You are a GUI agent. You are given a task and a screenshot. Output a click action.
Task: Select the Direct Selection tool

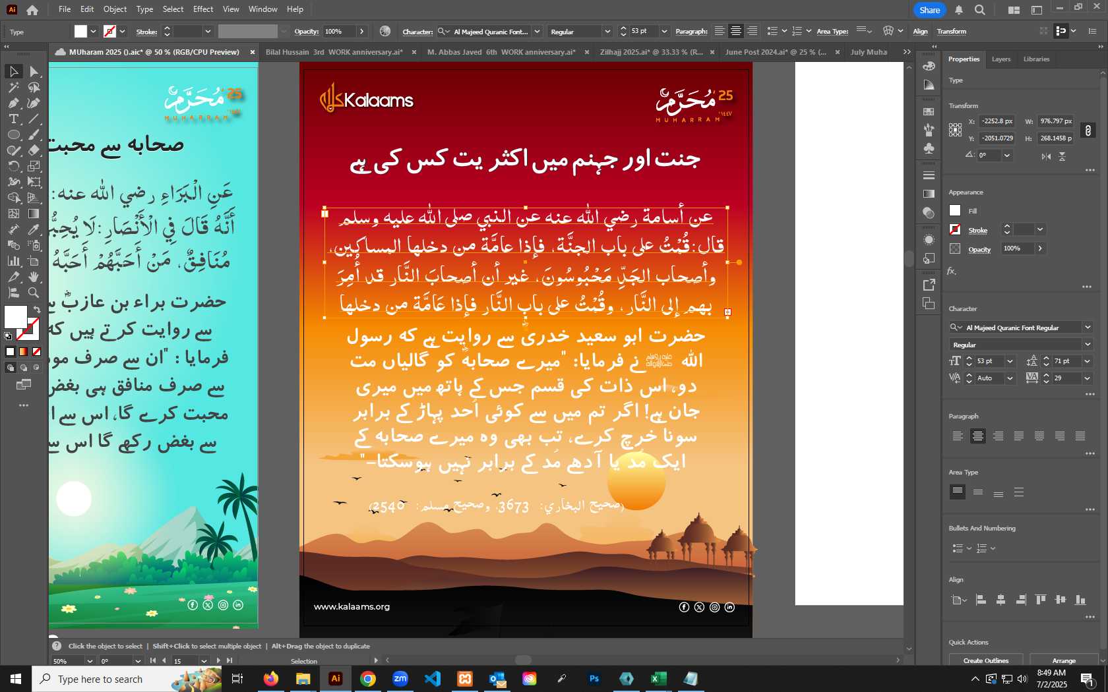click(x=34, y=71)
